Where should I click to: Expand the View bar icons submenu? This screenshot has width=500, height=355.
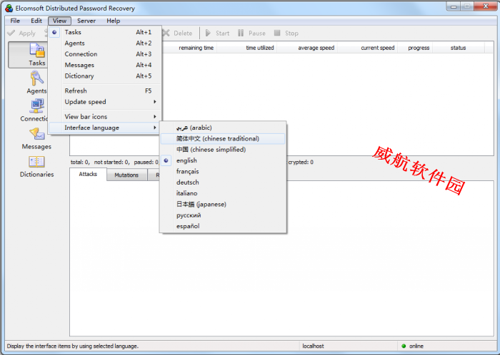(105, 117)
